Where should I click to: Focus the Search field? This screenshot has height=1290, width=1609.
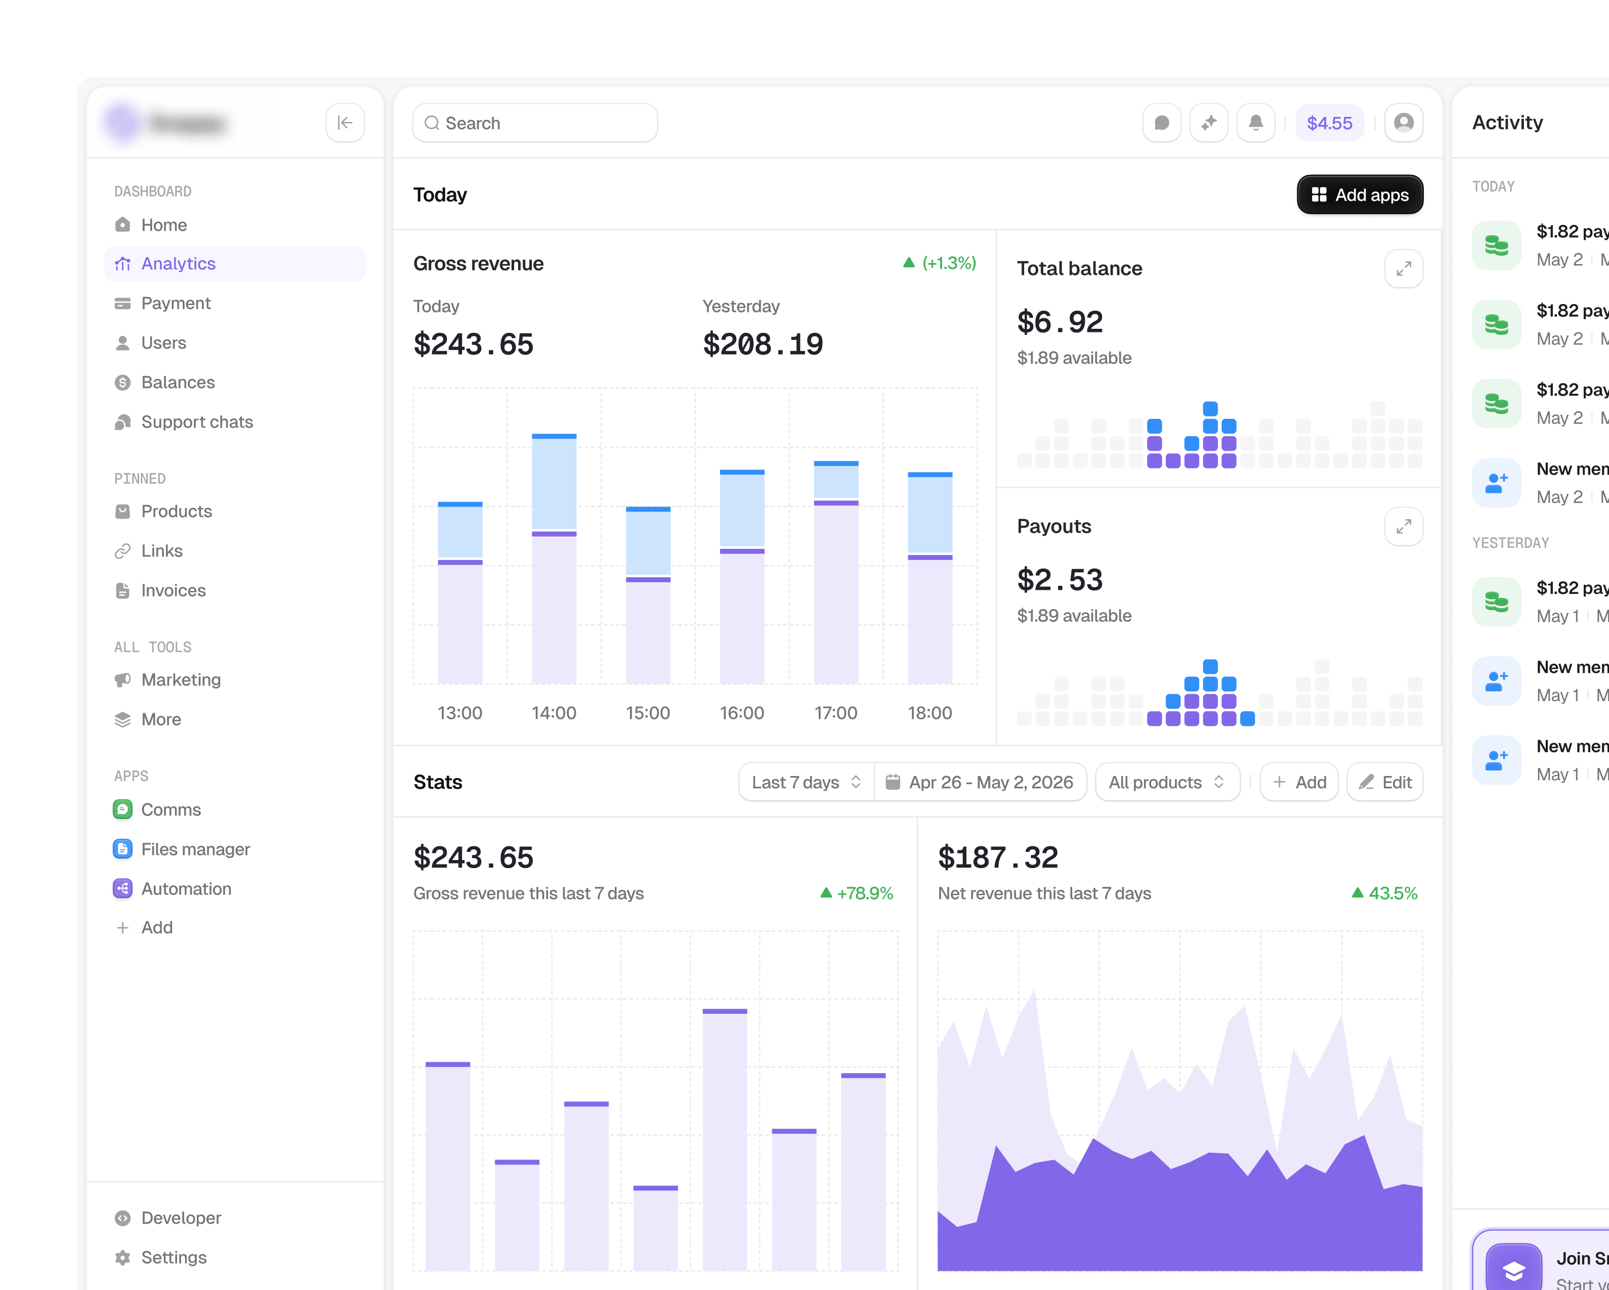534,123
